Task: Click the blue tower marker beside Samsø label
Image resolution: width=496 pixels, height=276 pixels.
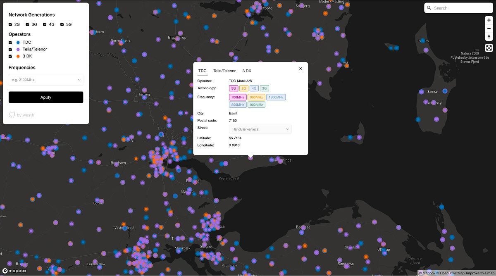Action: pos(445,91)
